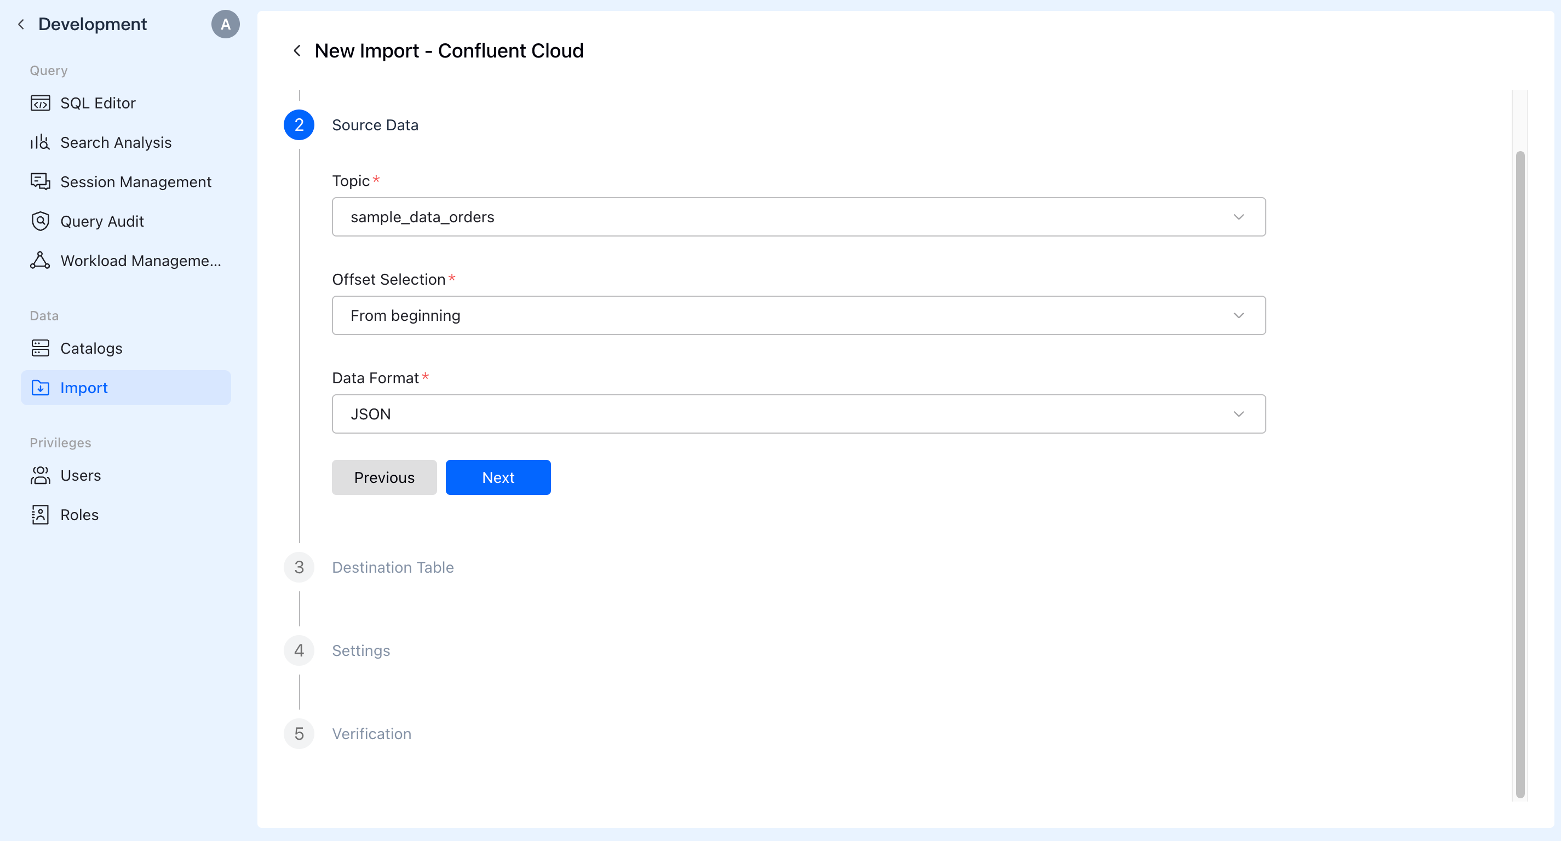
Task: Open Search Analysis chart icon
Action: tap(40, 142)
